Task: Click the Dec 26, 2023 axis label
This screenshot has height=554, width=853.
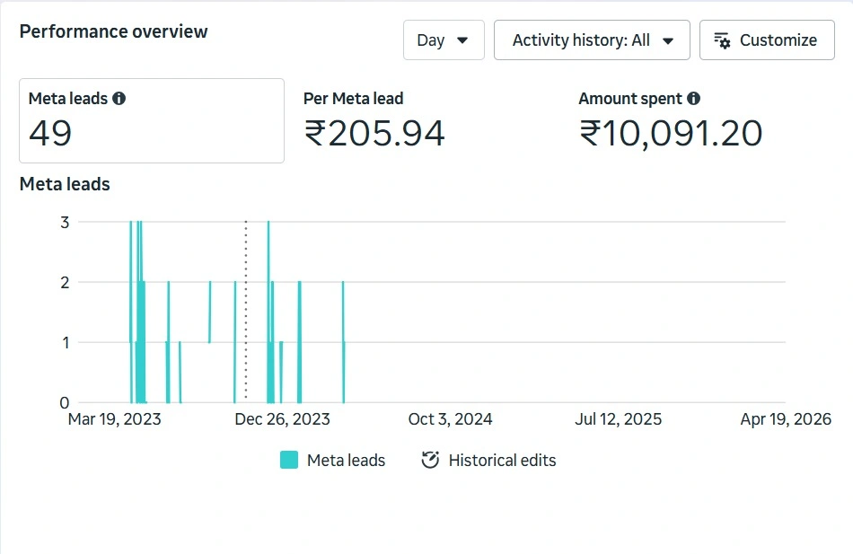Action: click(282, 419)
